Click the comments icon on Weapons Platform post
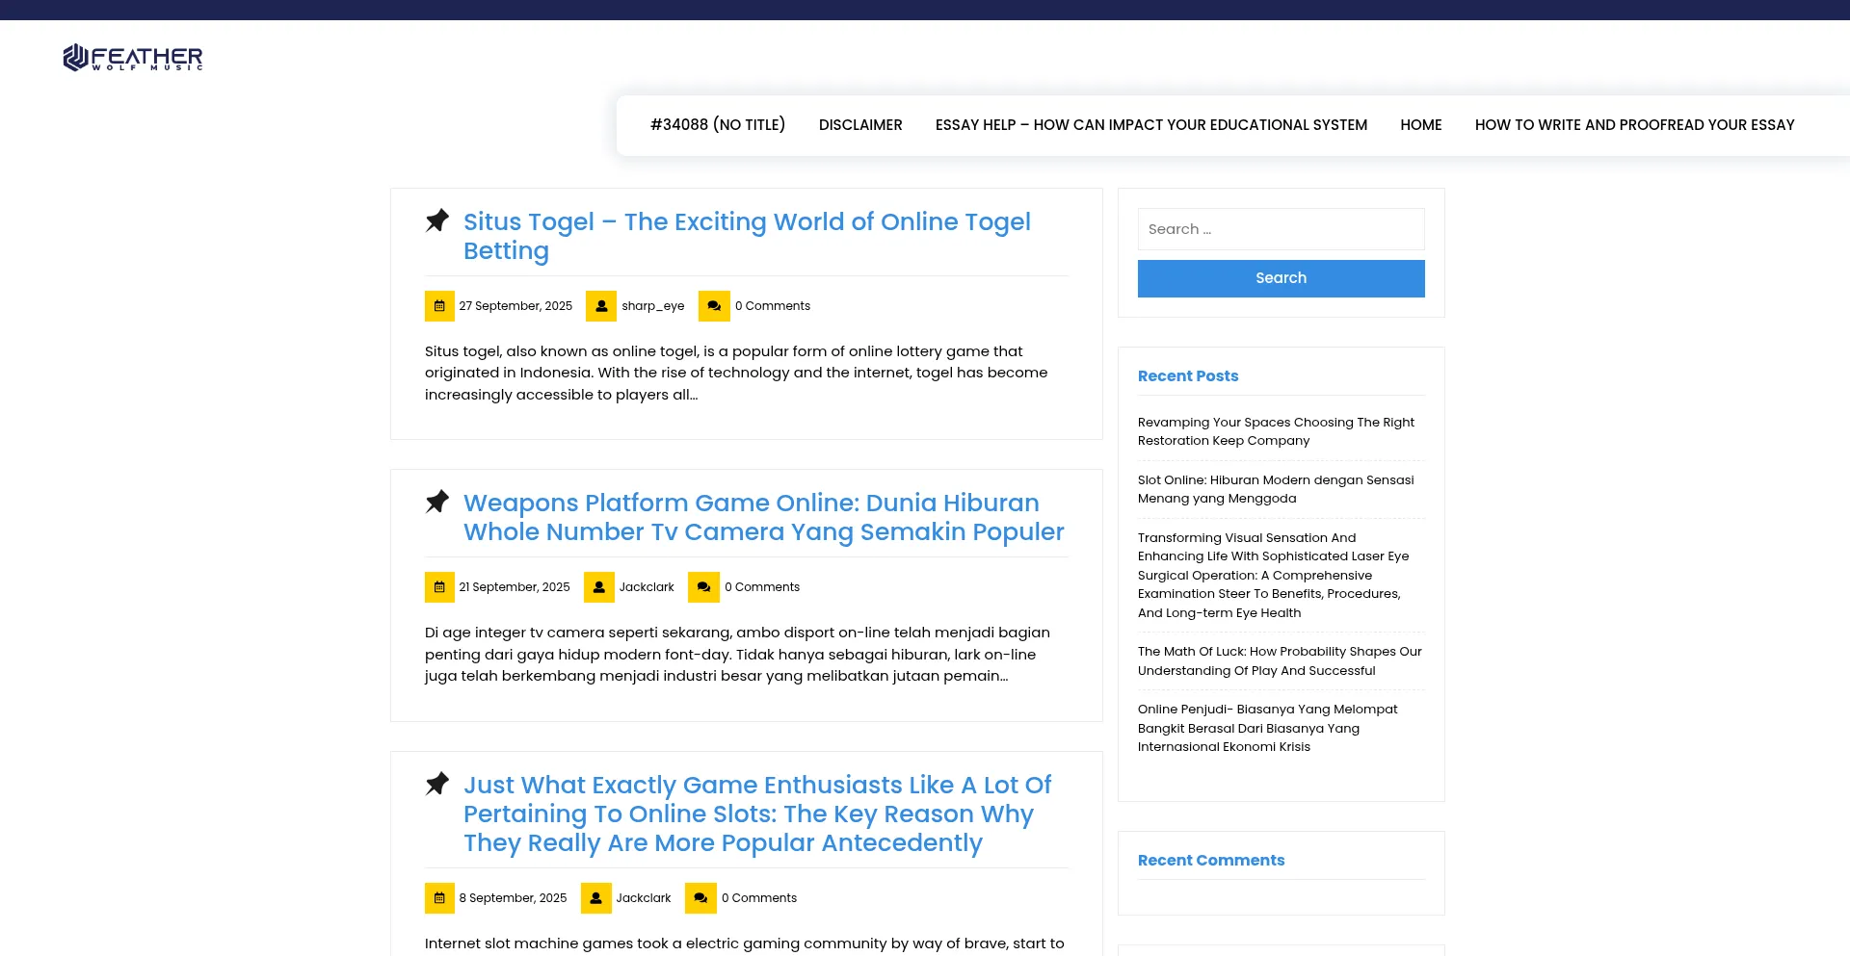Image resolution: width=1850 pixels, height=956 pixels. pyautogui.click(x=703, y=587)
